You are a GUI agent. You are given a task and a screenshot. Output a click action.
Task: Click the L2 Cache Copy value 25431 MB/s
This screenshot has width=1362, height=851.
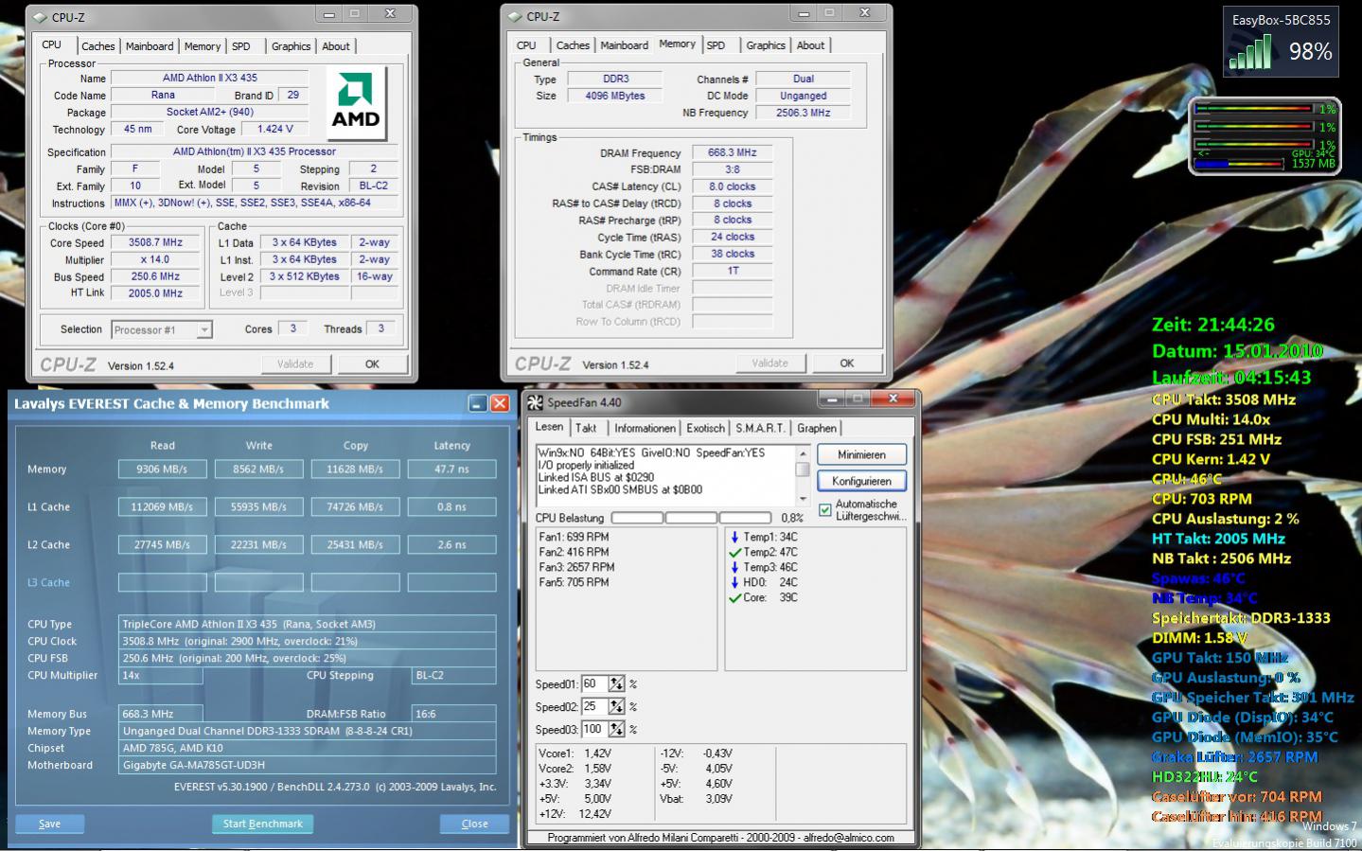[355, 544]
